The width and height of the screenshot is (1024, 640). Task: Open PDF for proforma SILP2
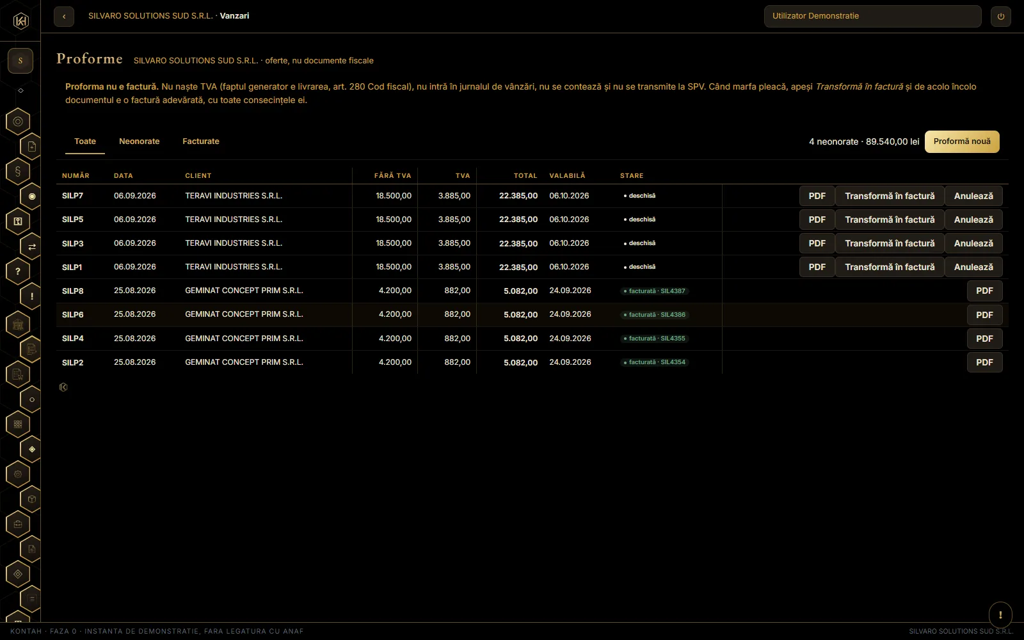(984, 362)
